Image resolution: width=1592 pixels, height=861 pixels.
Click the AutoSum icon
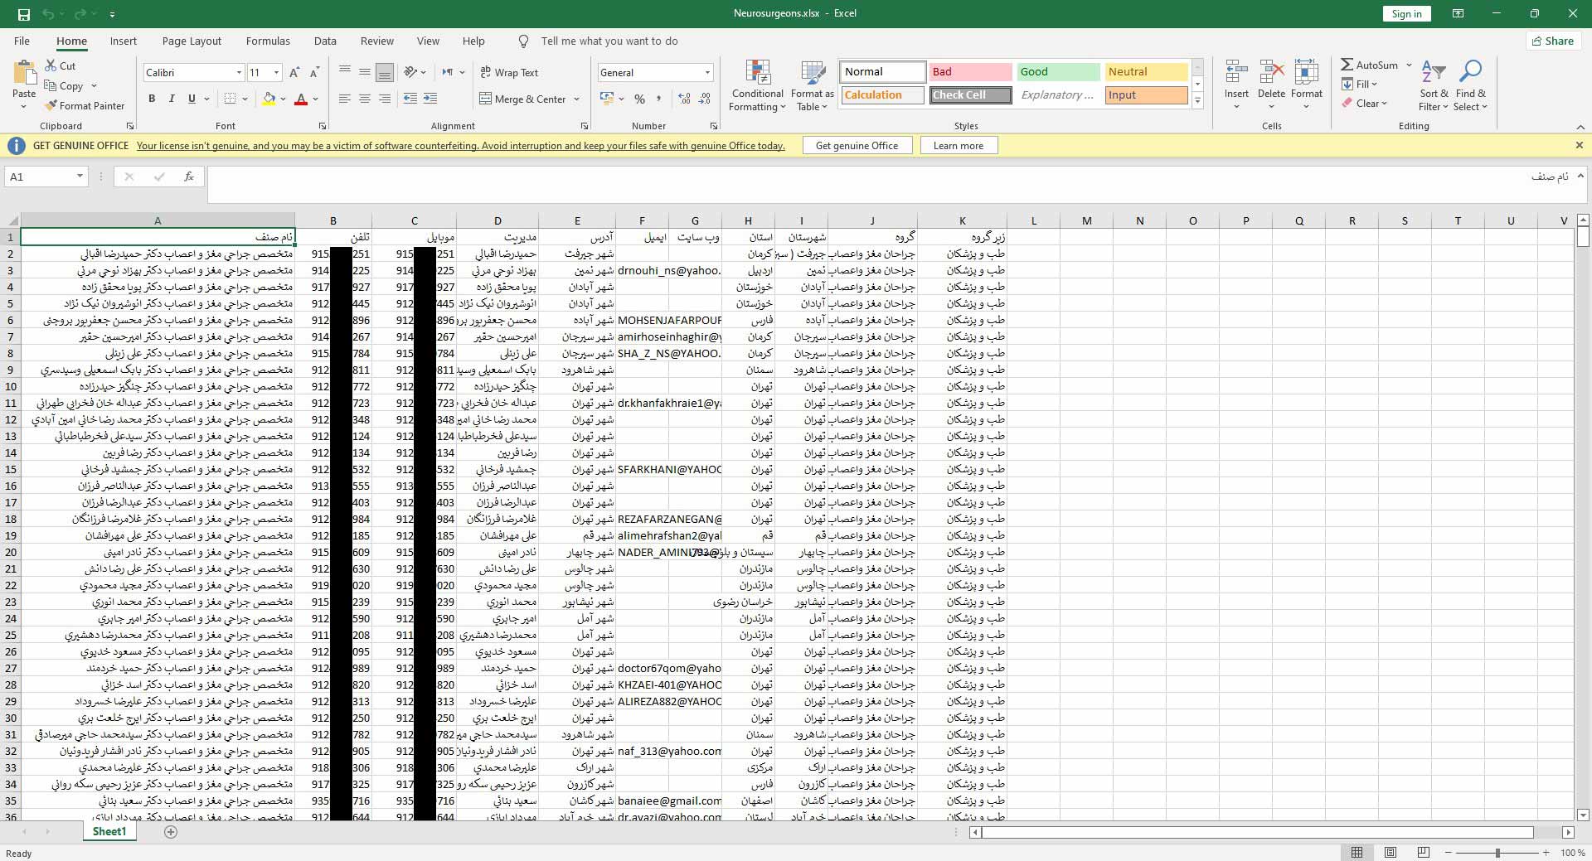tap(1347, 65)
